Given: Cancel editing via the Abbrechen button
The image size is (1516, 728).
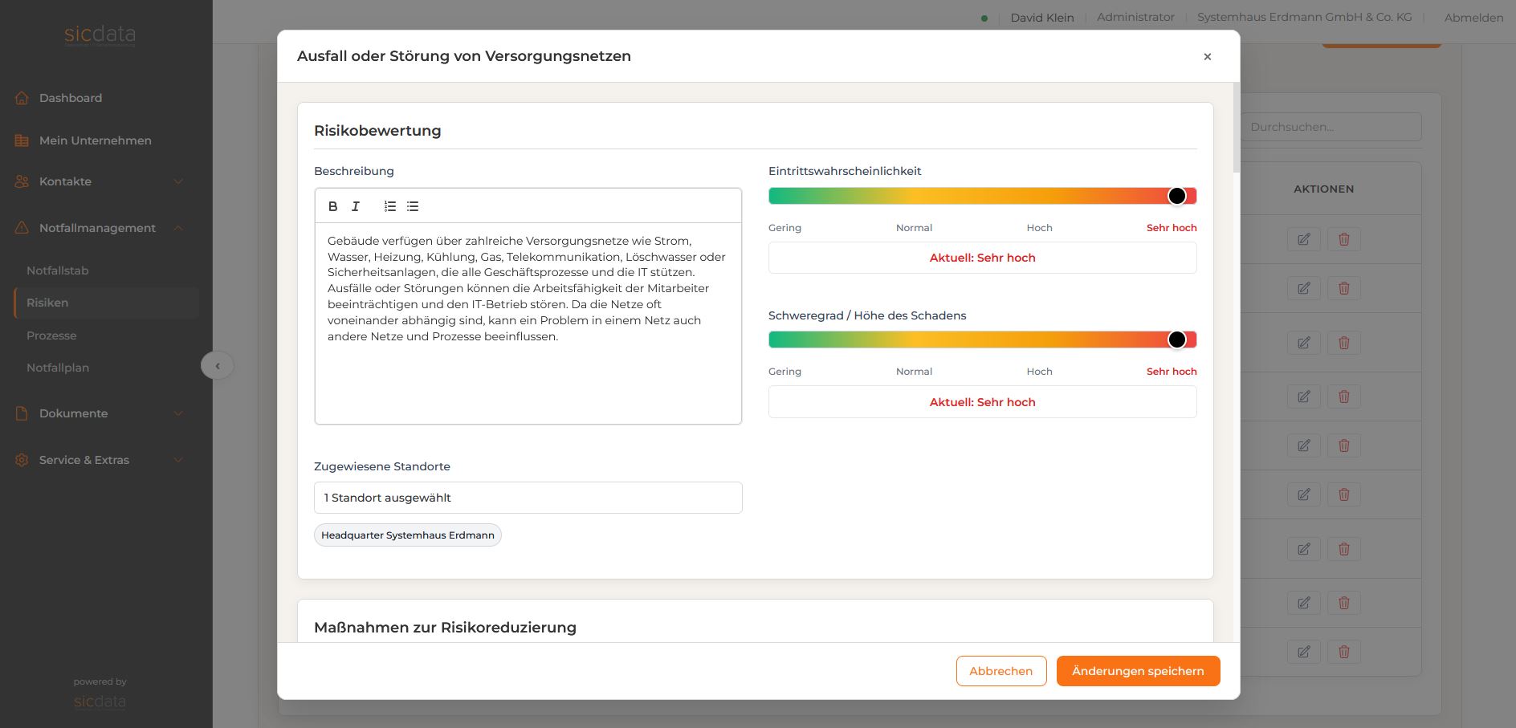Looking at the screenshot, I should pyautogui.click(x=1000, y=670).
